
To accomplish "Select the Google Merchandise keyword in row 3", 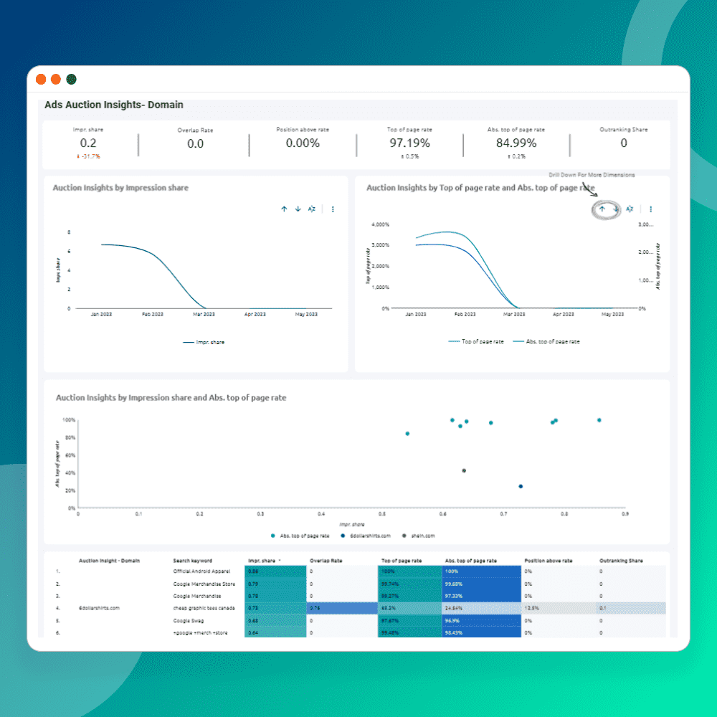I will [197, 596].
